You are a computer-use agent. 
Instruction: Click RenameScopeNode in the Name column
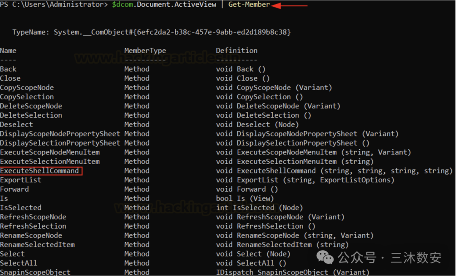[31, 235]
